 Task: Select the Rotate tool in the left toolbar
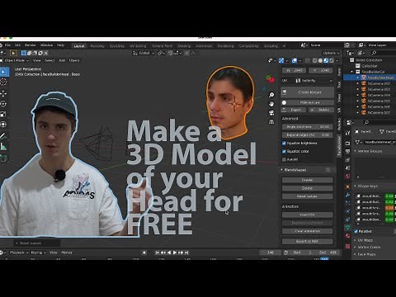tap(3, 104)
